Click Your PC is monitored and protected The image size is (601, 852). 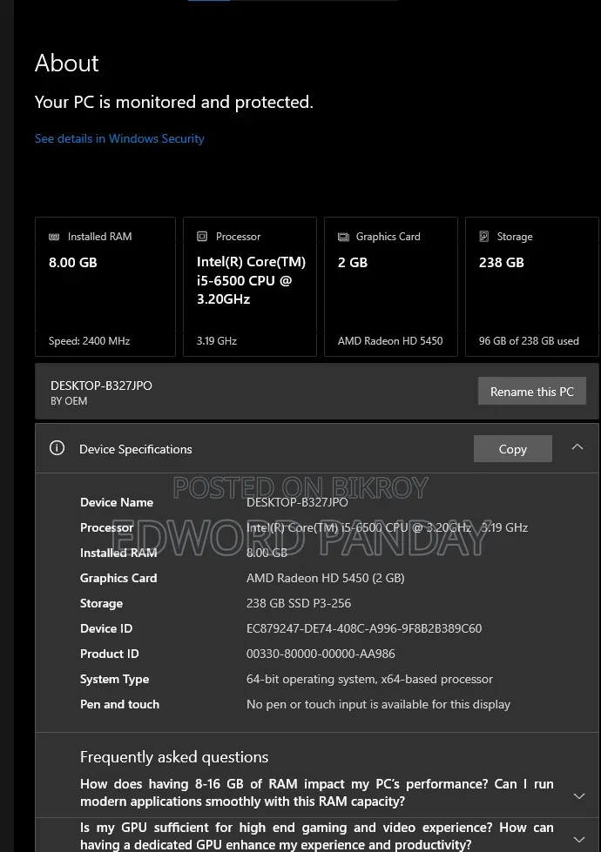[x=174, y=102]
